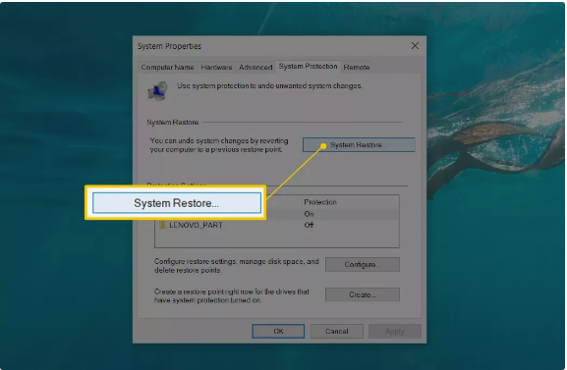Open the Hardware tab

click(216, 67)
